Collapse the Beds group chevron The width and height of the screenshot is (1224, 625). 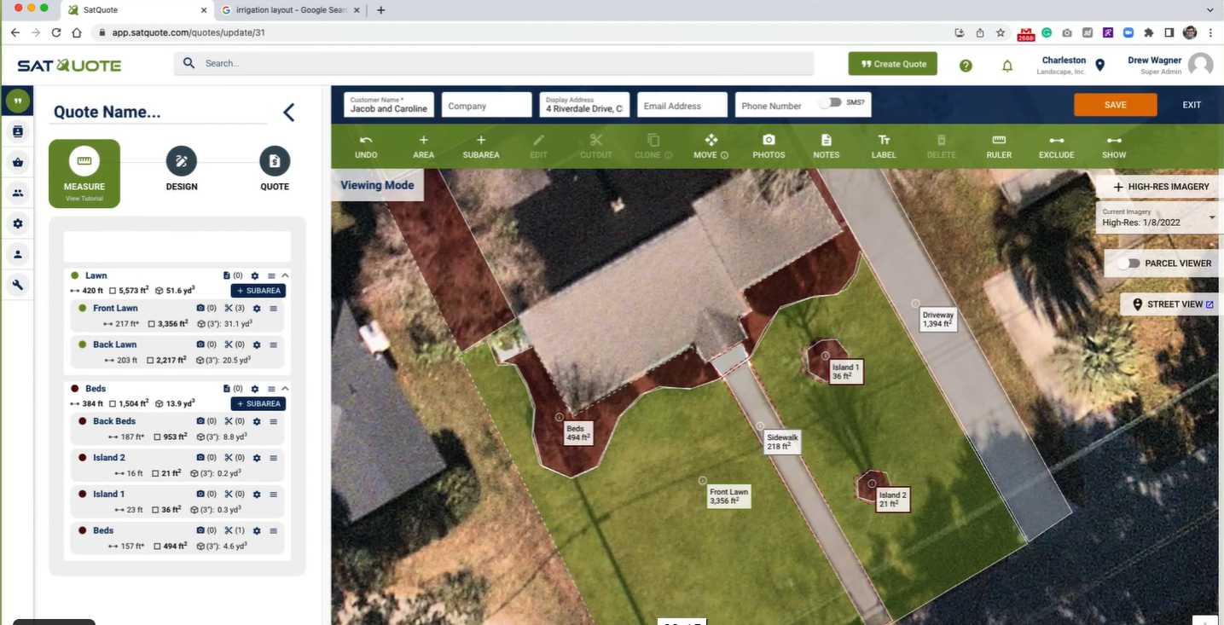coord(285,389)
